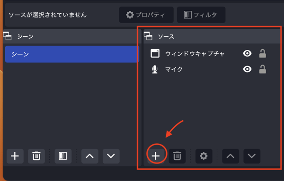Click the シーン dock panel icon
This screenshot has width=284, height=181.
pyautogui.click(x=8, y=36)
